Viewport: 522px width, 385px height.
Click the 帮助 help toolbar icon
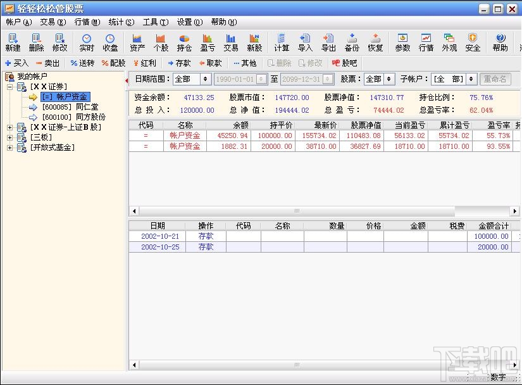click(x=500, y=42)
